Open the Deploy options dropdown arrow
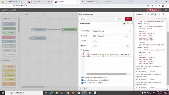 tap(159, 10)
